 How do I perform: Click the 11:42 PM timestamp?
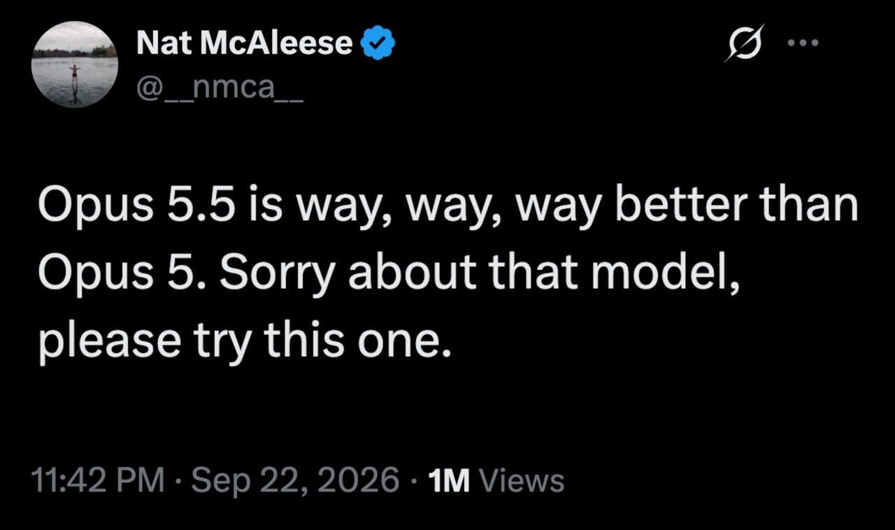pos(99,481)
